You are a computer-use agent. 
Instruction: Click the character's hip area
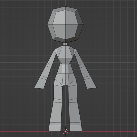[65, 79]
